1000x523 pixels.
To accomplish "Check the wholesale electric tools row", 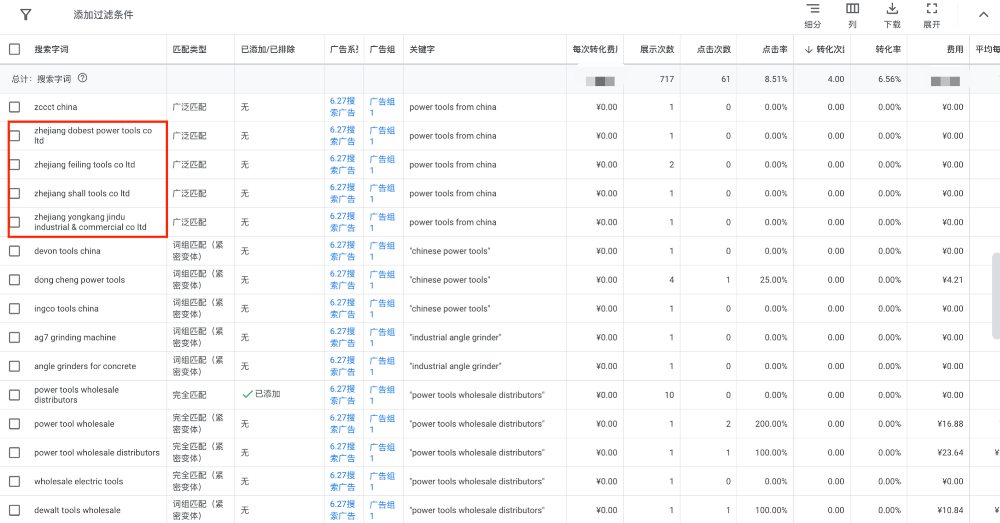I will click(14, 481).
